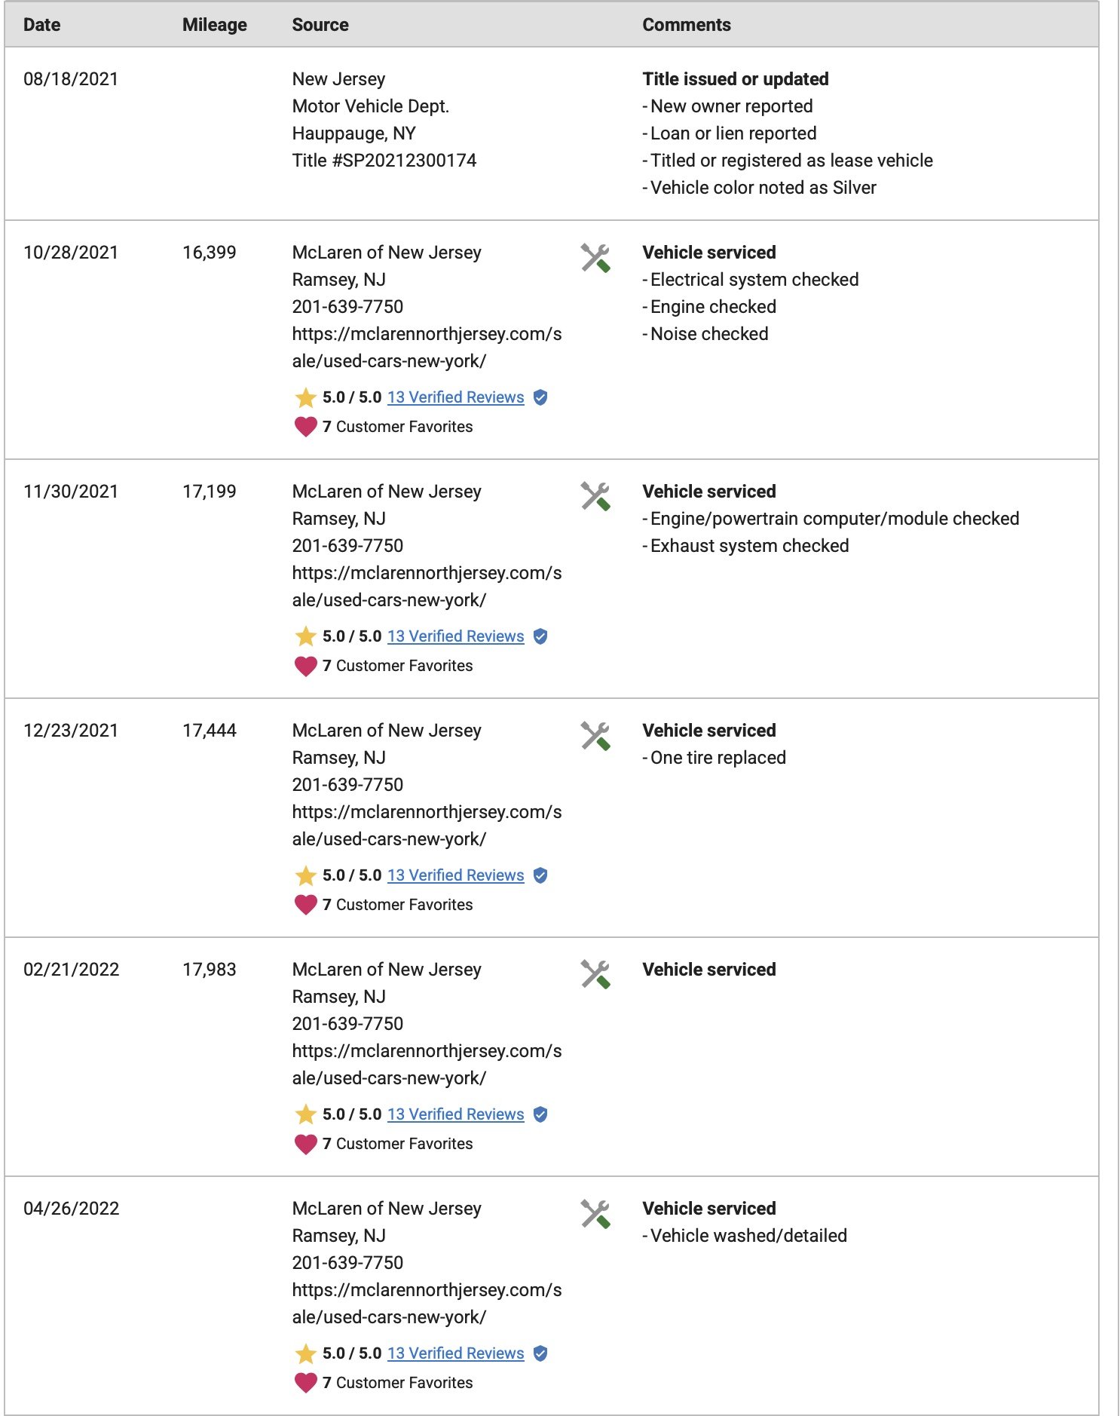Image resolution: width=1120 pixels, height=1416 pixels.
Task: Click the wrench icon for 04/26/2022 wash entry
Action: [595, 1214]
